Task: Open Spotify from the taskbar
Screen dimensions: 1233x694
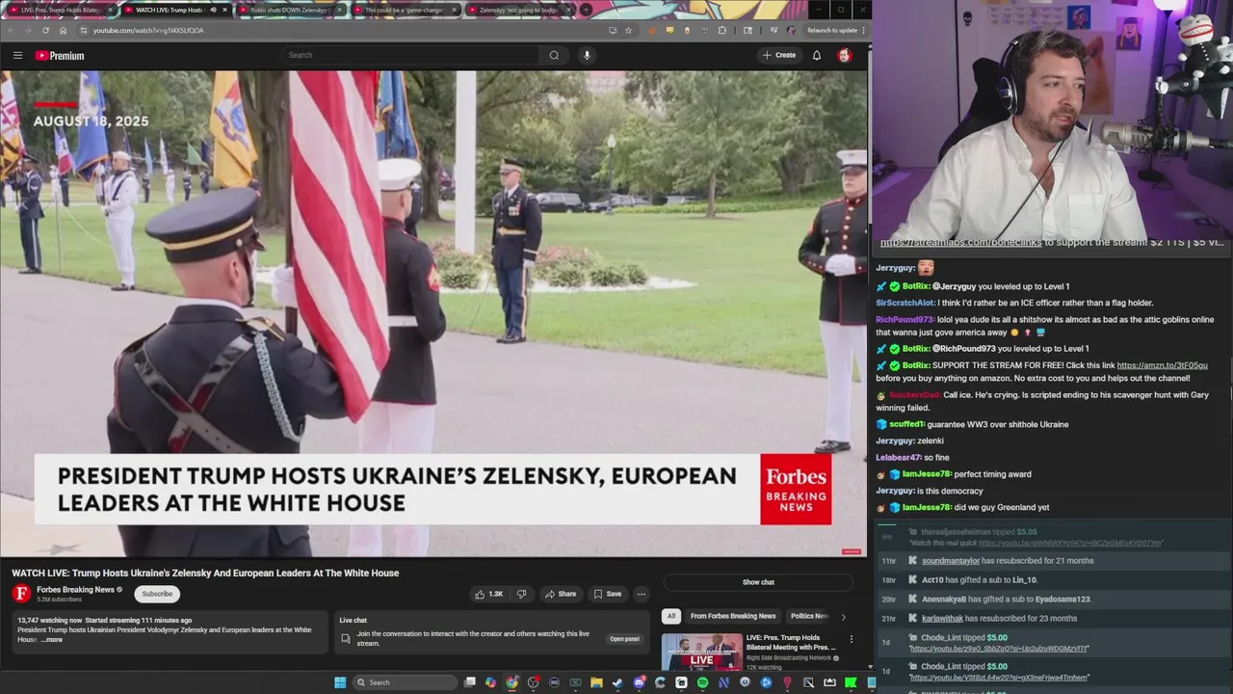Action: pyautogui.click(x=702, y=682)
